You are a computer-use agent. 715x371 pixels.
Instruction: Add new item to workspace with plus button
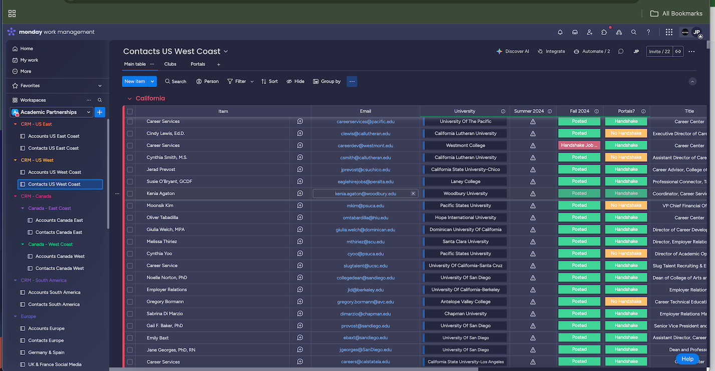[100, 112]
